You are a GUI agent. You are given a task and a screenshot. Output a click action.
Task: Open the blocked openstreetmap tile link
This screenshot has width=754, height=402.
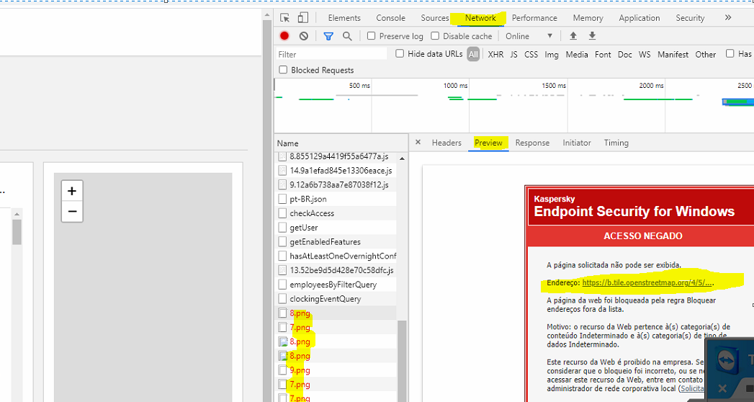pyautogui.click(x=647, y=283)
